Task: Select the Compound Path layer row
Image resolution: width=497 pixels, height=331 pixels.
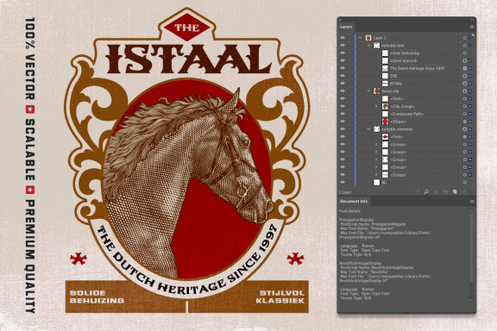Action: [x=406, y=114]
